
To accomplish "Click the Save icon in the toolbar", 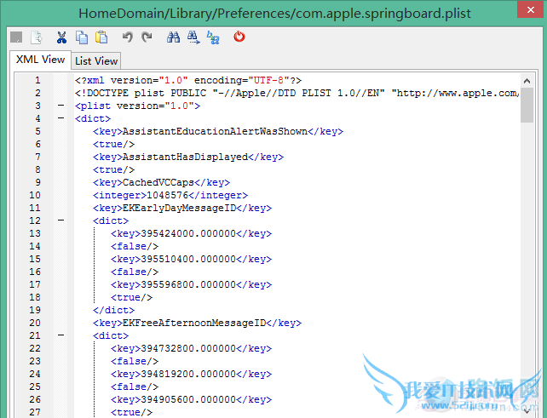I will 16,37.
